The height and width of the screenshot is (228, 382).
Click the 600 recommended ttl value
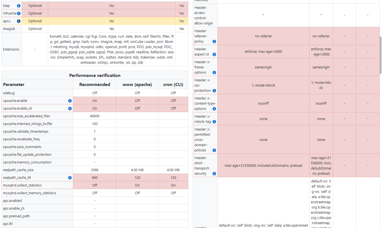tap(95, 178)
